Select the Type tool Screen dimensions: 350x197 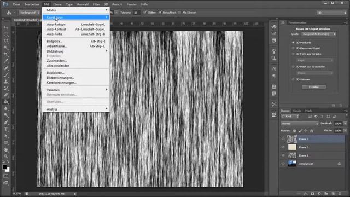(6, 129)
